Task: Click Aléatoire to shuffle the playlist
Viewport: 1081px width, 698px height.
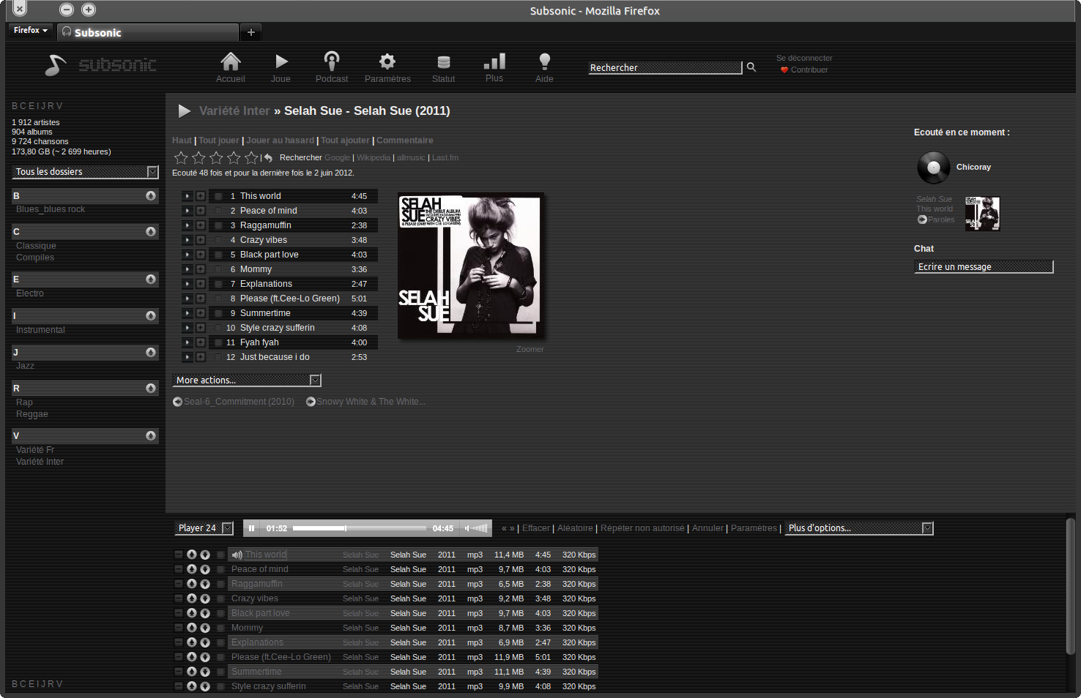Action: 575,528
